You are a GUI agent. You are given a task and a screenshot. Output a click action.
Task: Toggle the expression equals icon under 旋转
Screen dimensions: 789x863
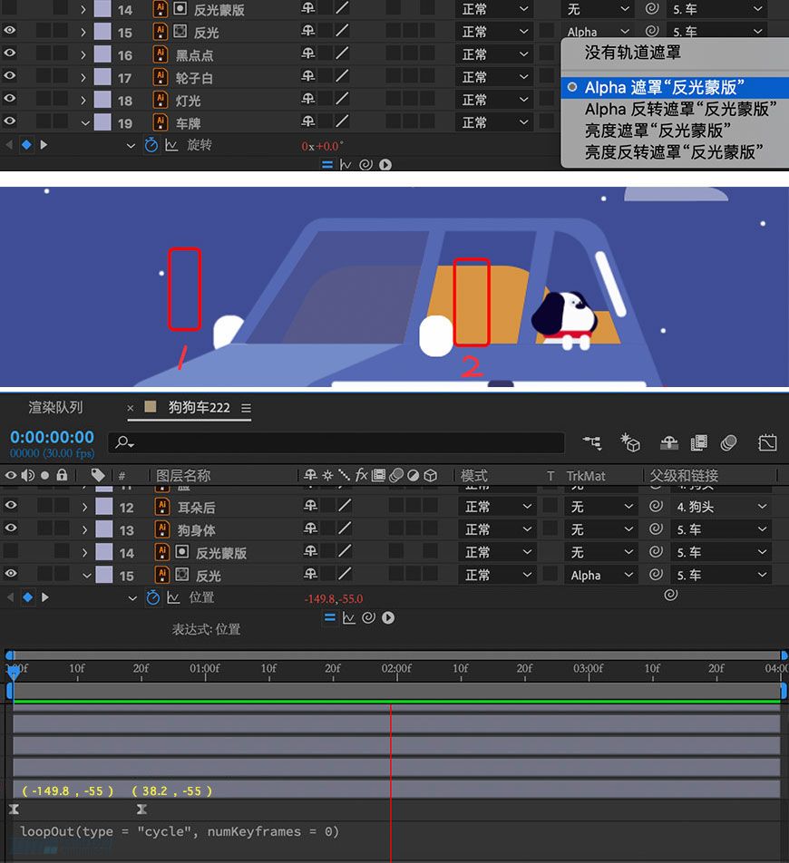[x=327, y=165]
